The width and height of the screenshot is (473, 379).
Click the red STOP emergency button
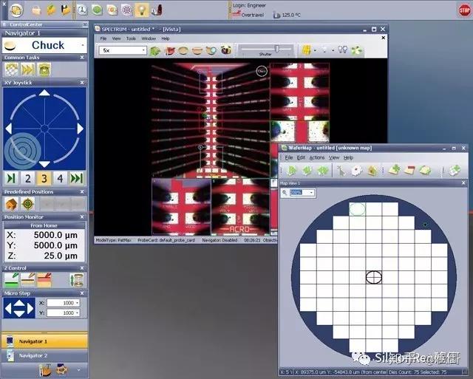(464, 11)
